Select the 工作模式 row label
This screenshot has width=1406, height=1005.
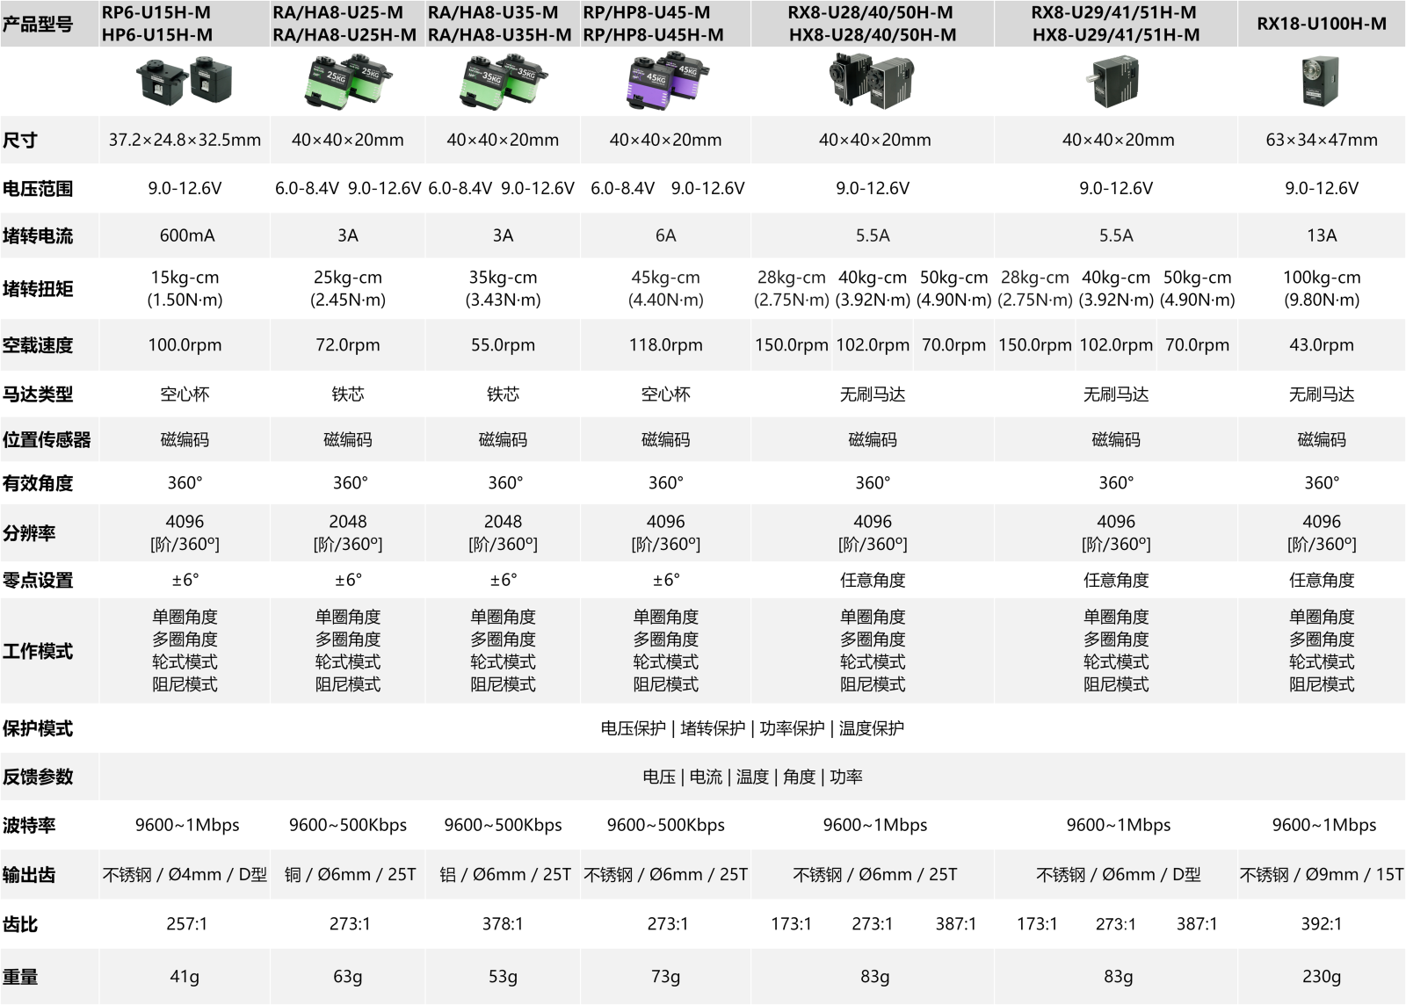pyautogui.click(x=38, y=651)
